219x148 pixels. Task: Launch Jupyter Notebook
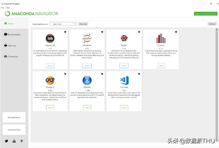87,65
